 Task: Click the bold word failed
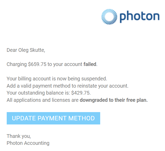[90, 64]
